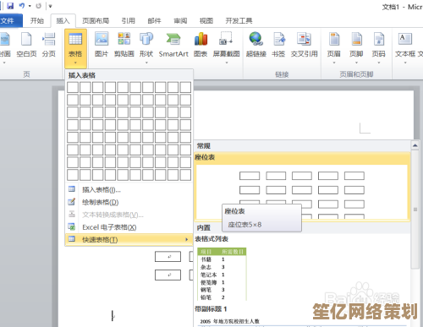Viewport: 423px width, 327px height.
Task: Click the Undo icon in quick access toolbar
Action: point(22,6)
